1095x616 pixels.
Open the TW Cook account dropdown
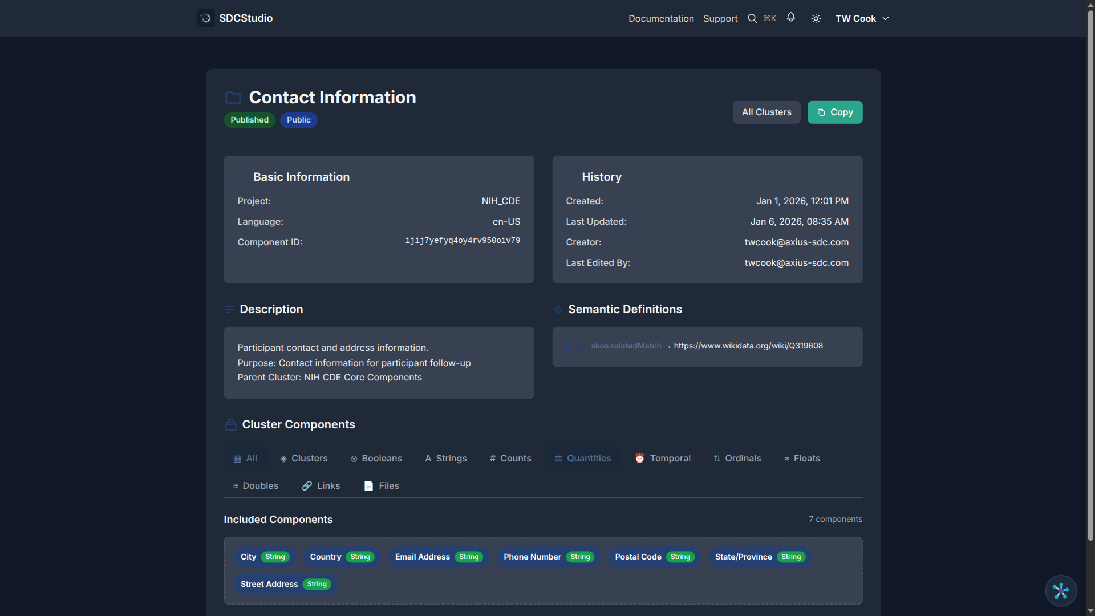(861, 18)
